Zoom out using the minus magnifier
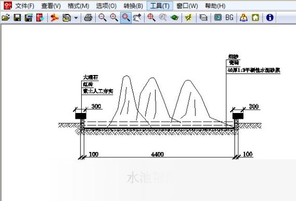Screen dimensions: 296x201 tap(102, 18)
